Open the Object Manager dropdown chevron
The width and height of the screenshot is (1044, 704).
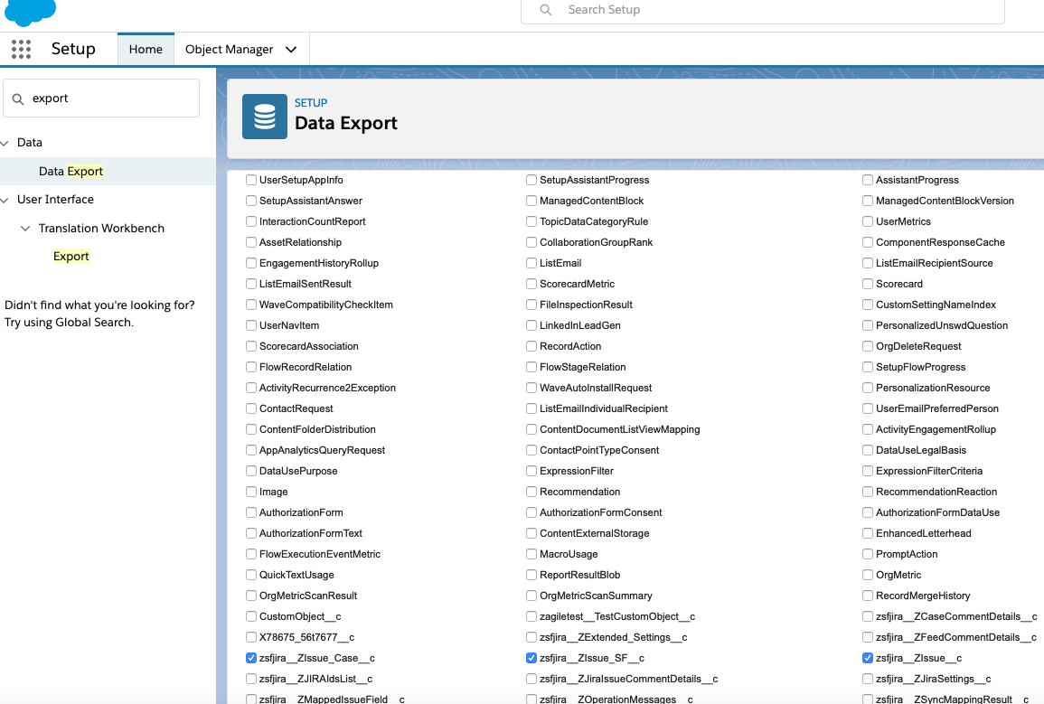291,50
